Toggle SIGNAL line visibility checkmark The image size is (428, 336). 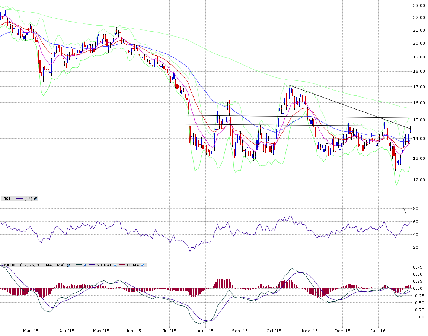(115, 265)
